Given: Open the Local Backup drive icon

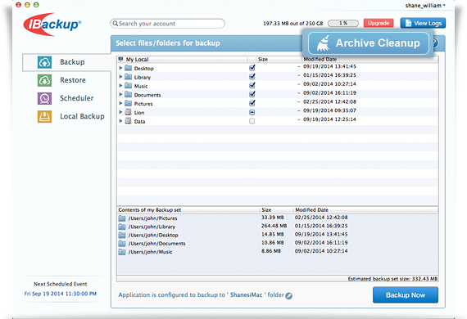Looking at the screenshot, I should click(x=44, y=116).
